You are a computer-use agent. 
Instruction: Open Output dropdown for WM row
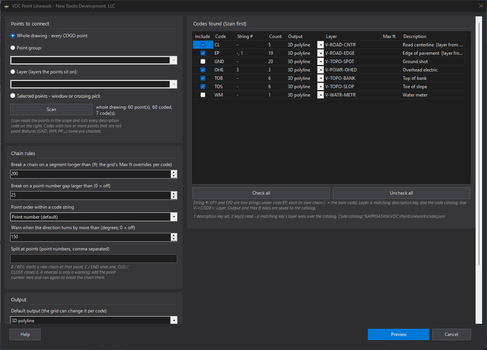coord(320,95)
